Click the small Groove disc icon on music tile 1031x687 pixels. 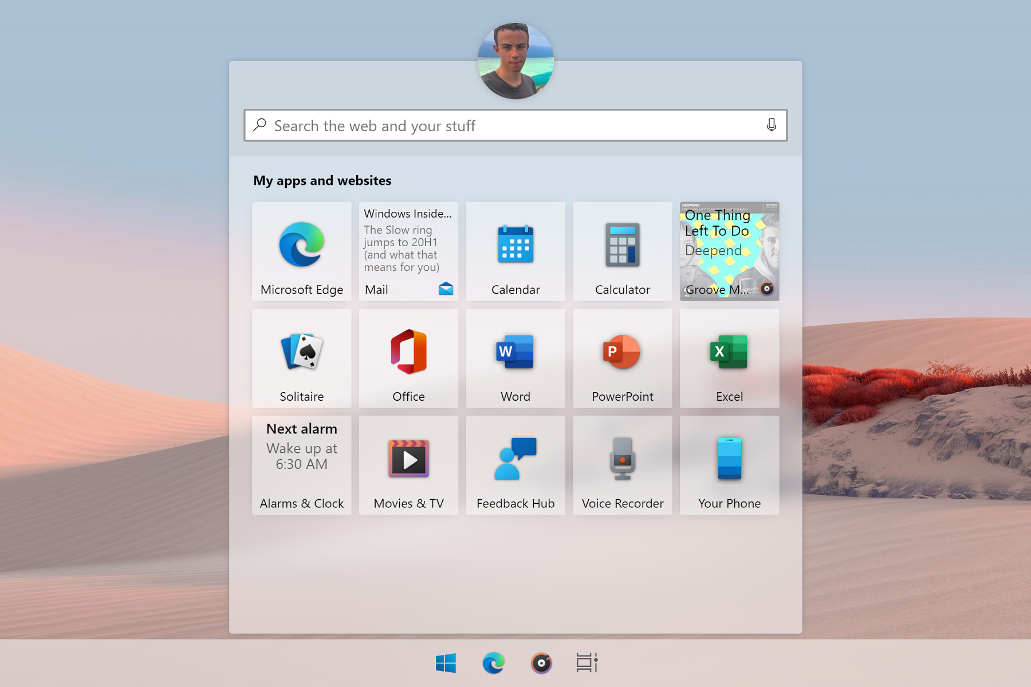coord(767,289)
